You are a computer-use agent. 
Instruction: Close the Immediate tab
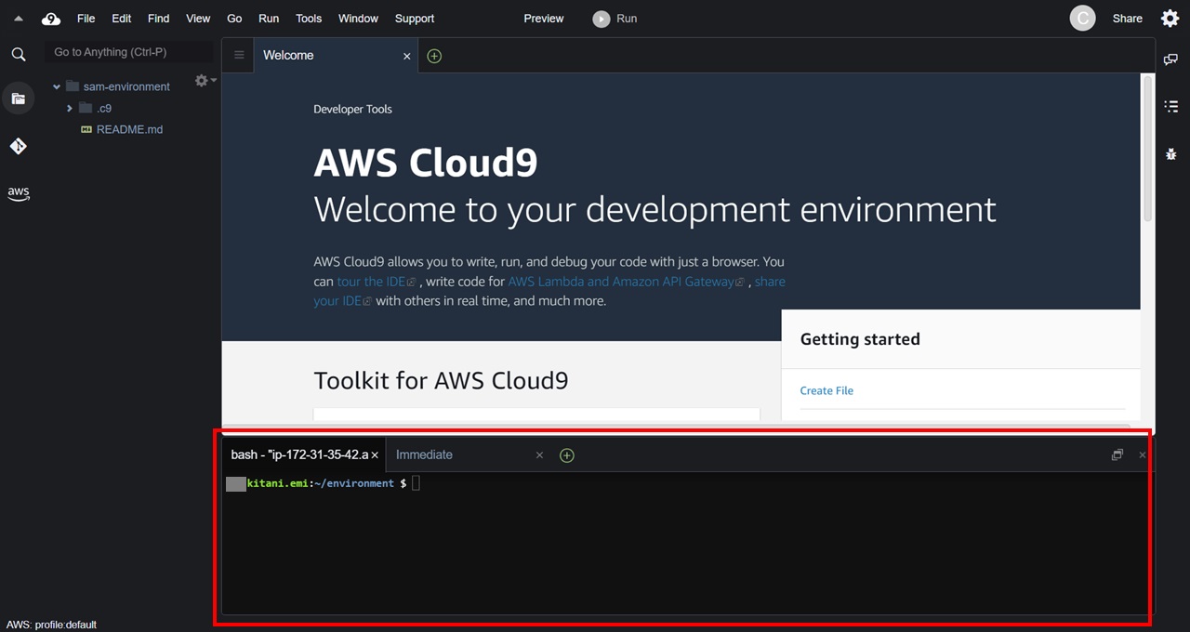539,455
